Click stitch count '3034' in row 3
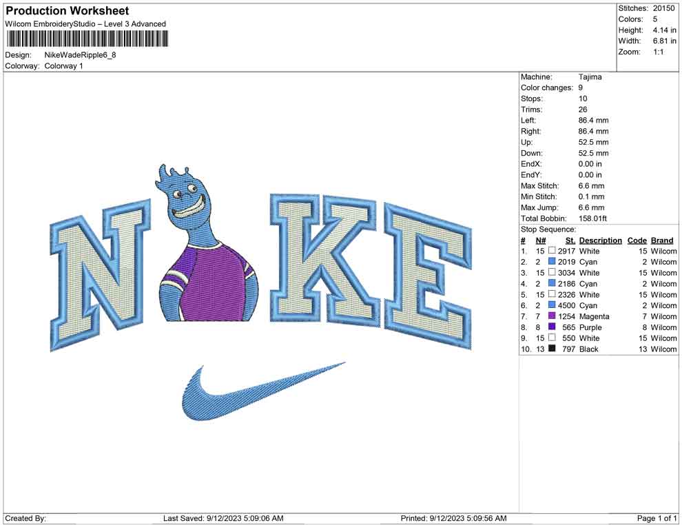The image size is (682, 525). click(566, 273)
